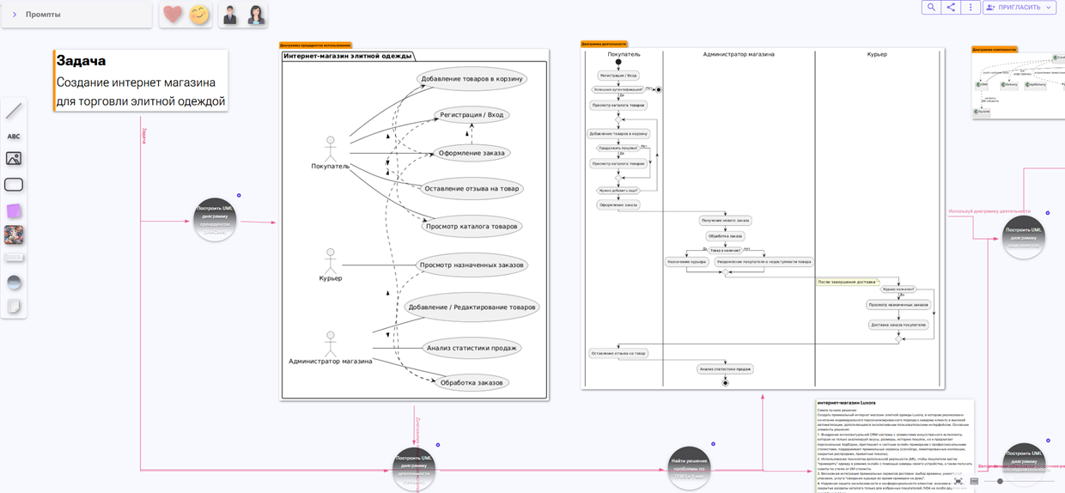The width and height of the screenshot is (1065, 493).
Task: Click the Администратор магазина actor figure
Action: coord(330,349)
